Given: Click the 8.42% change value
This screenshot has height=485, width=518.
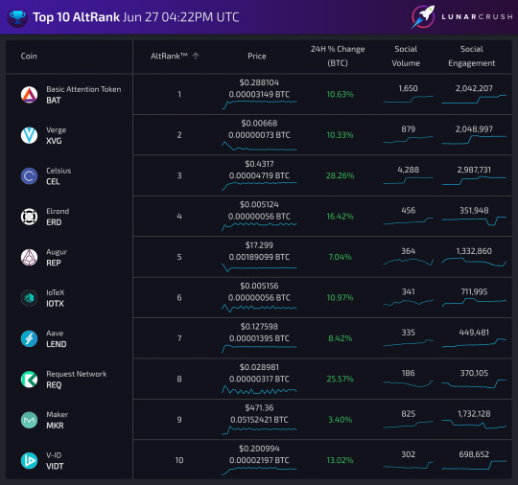Looking at the screenshot, I should click(x=340, y=338).
